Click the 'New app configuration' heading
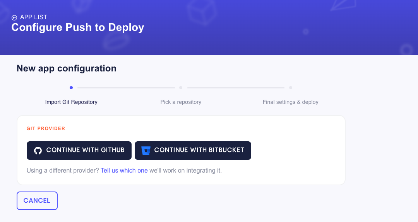The image size is (418, 222). coord(67,68)
